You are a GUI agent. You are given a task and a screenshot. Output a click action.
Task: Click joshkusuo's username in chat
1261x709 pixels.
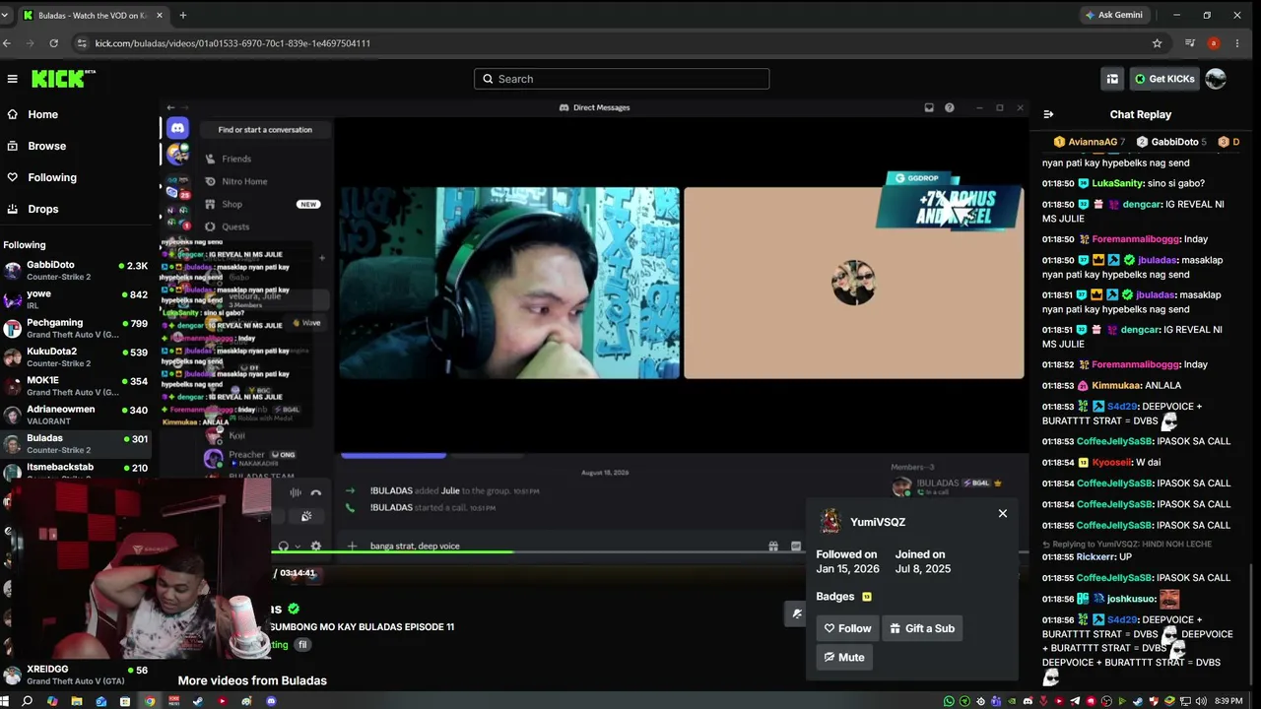[1131, 599]
